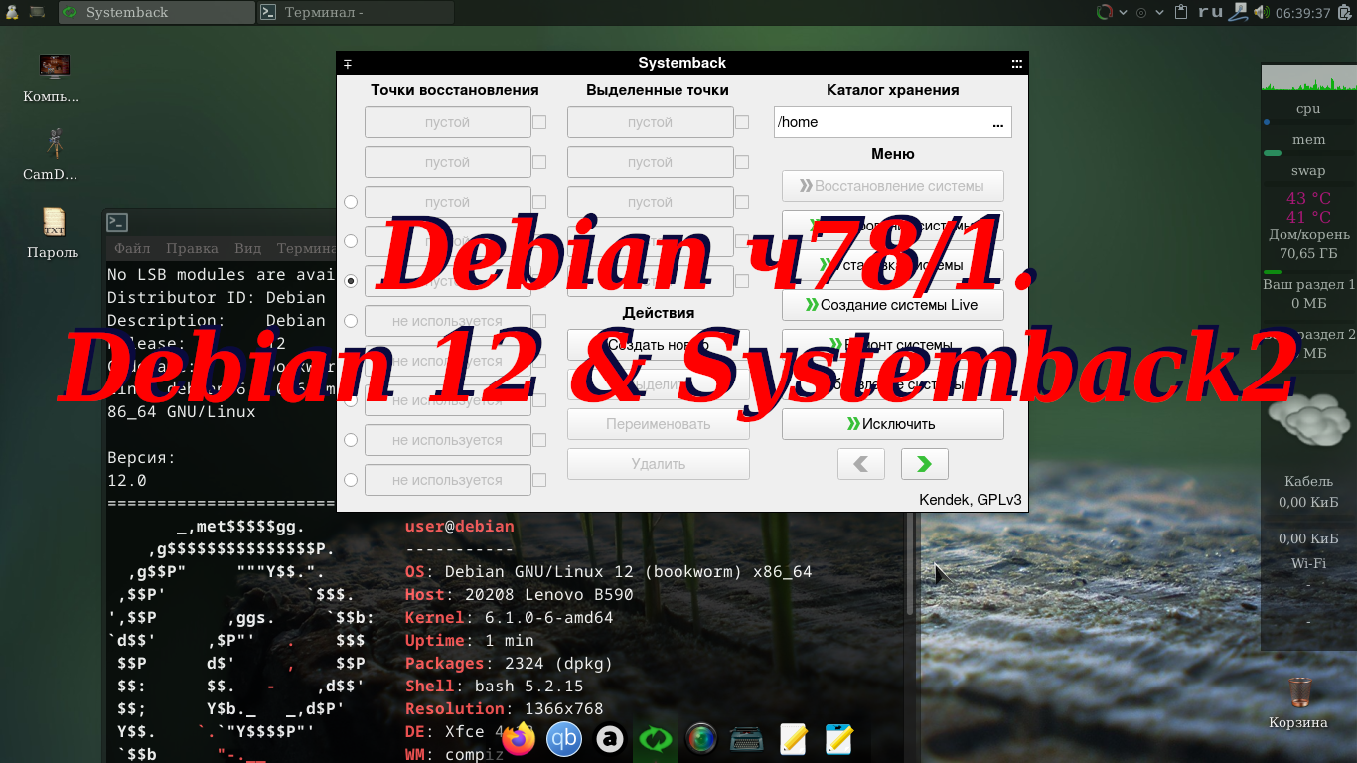
Task: Tick checkbox of last не используется row
Action: pyautogui.click(x=539, y=480)
